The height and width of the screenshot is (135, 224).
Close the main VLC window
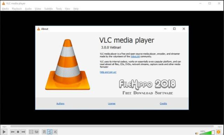point(219,3)
